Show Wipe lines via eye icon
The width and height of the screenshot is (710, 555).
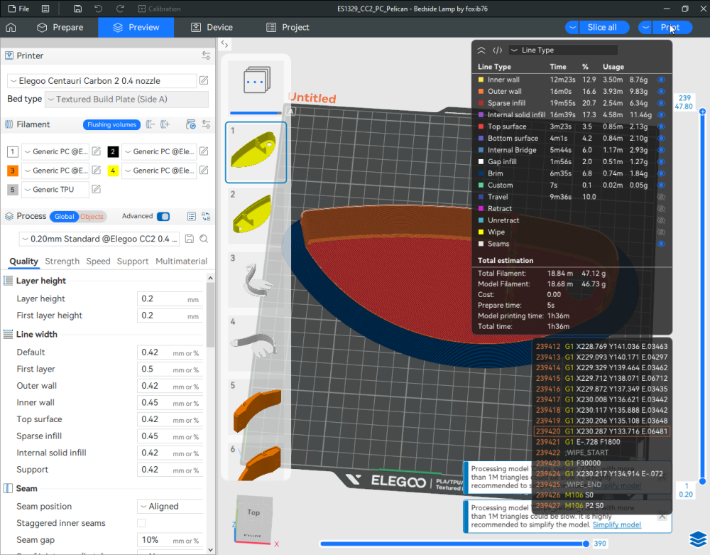pos(661,232)
